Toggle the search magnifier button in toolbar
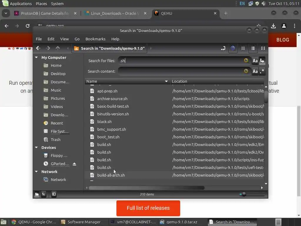This screenshot has width=301, height=226. click(x=233, y=49)
